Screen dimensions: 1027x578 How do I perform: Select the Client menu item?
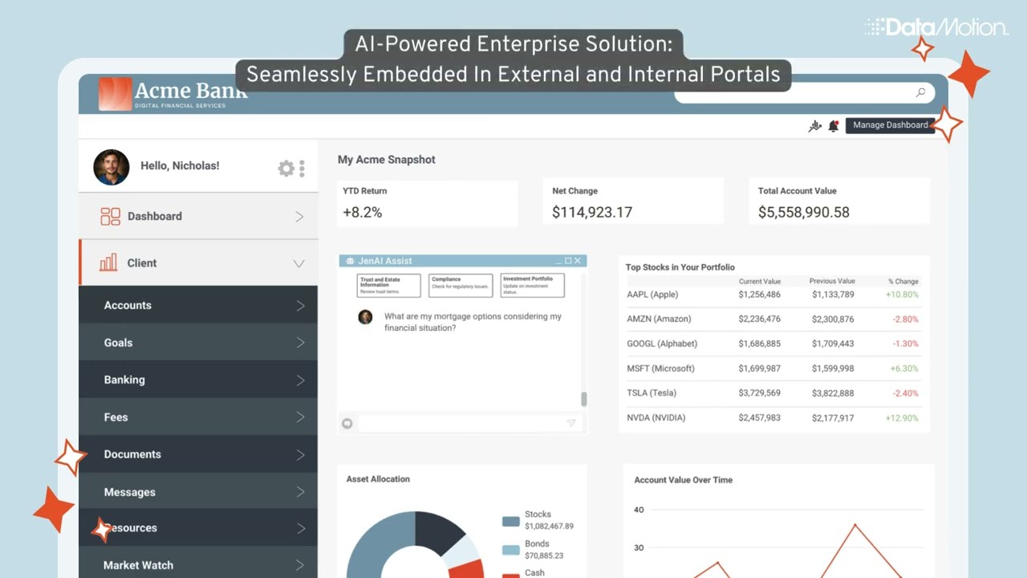click(198, 263)
